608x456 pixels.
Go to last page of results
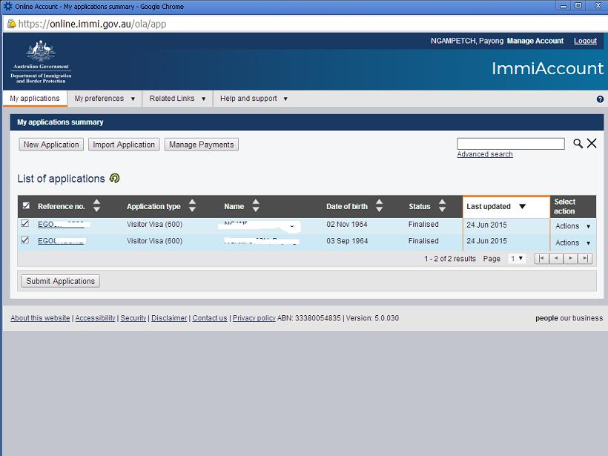(585, 258)
